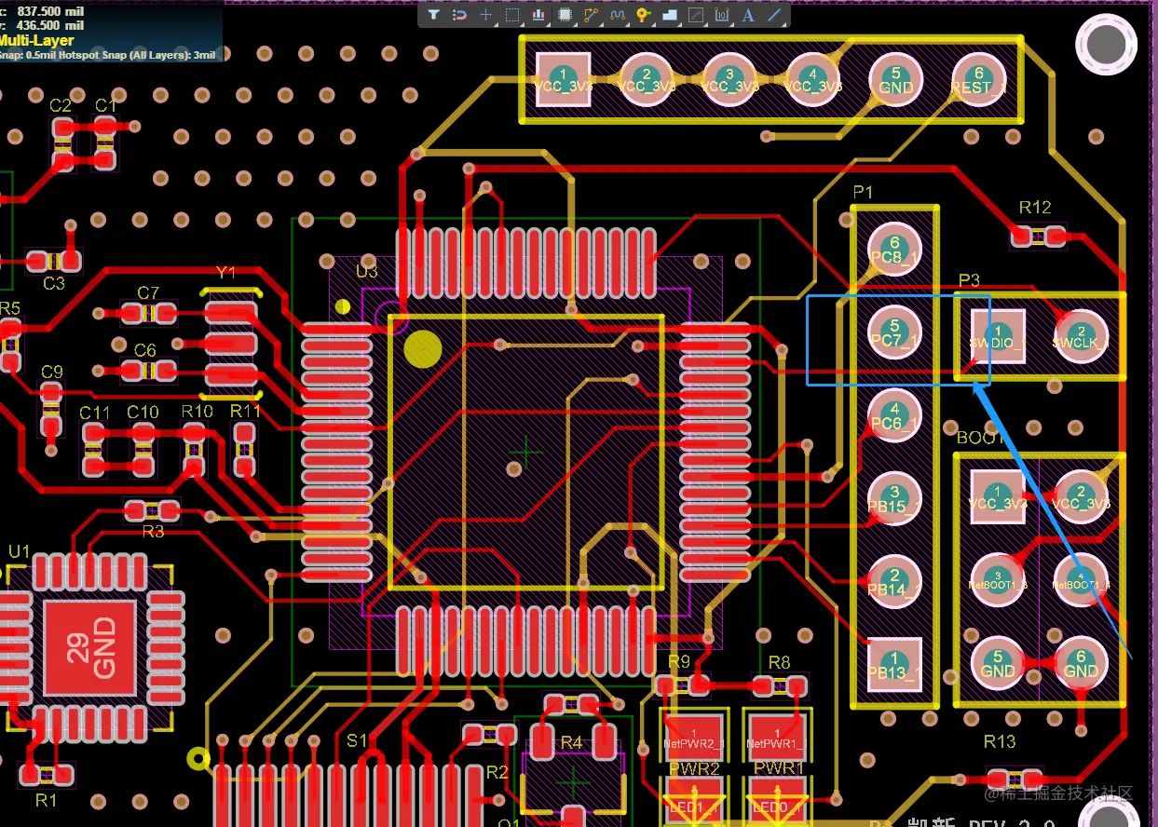Viewport: 1158px width, 827px height.
Task: Select the SWCLK pad on P3
Action: tap(1081, 336)
